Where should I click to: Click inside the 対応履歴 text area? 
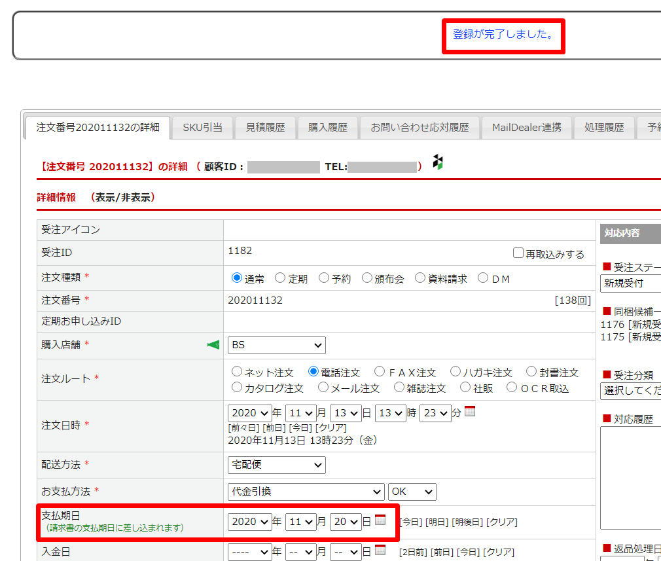coord(630,478)
